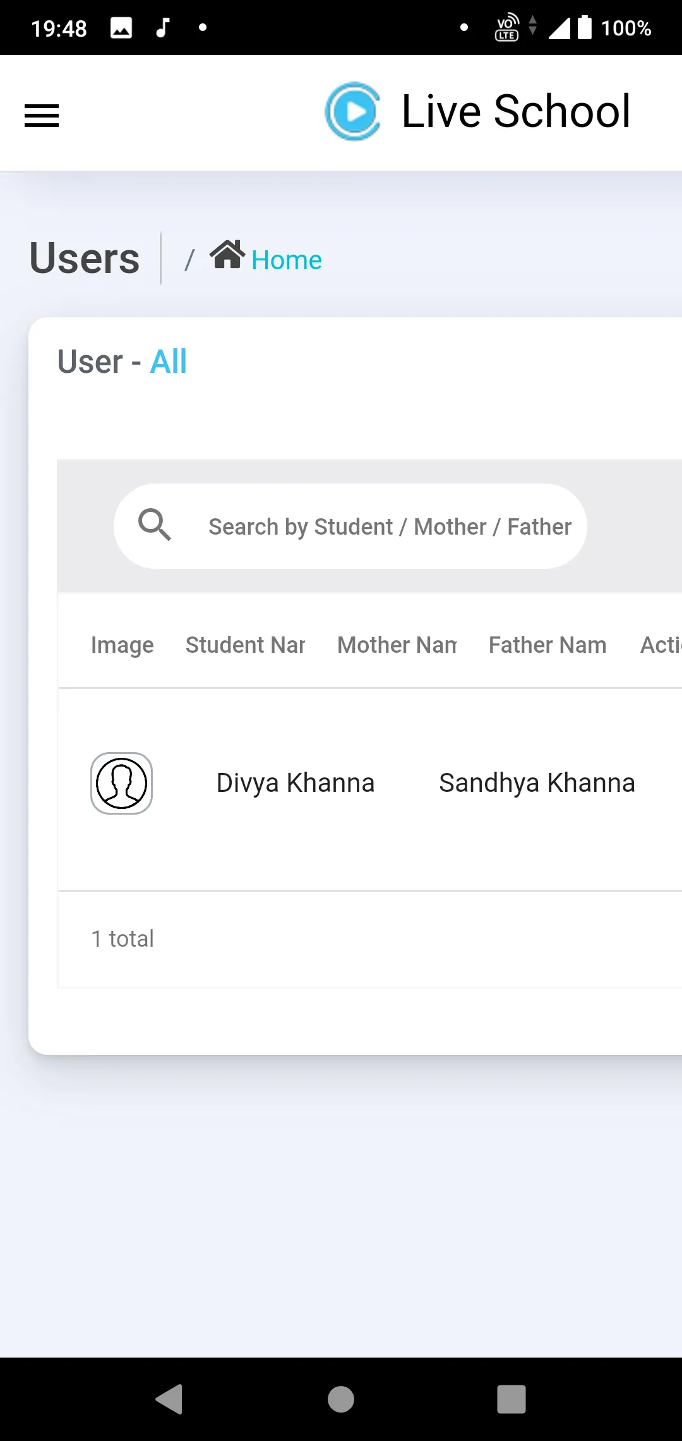Tap the Android recent apps button
The image size is (682, 1441).
tap(512, 1399)
